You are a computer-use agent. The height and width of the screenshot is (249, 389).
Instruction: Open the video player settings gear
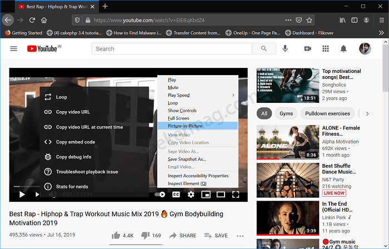(x=191, y=195)
